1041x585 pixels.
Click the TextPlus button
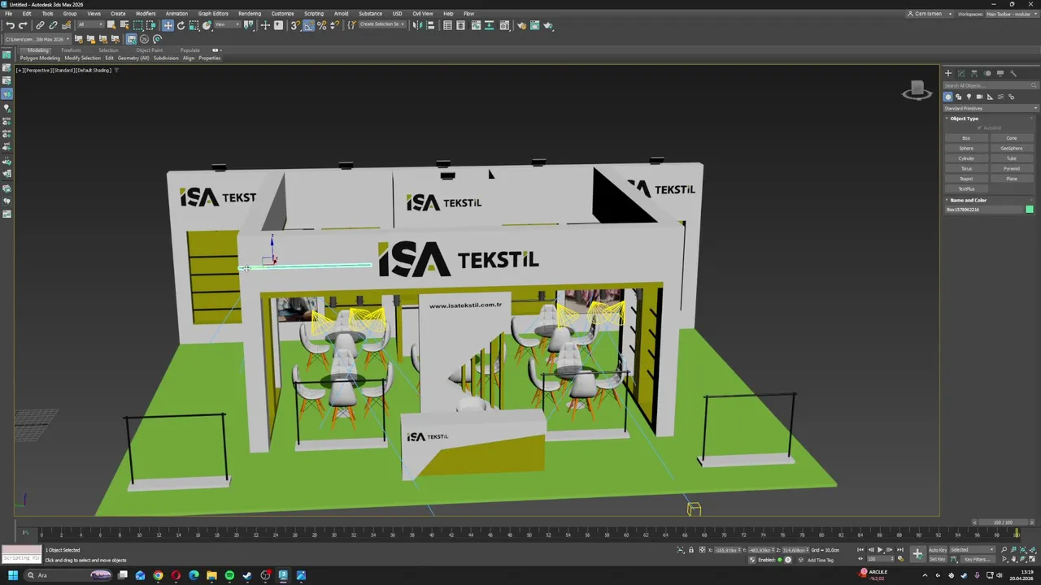tap(966, 188)
